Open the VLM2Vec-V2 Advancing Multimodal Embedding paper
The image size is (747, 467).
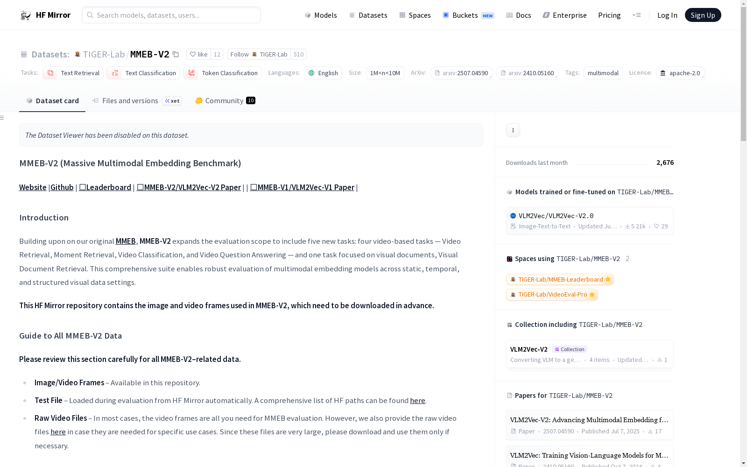[590, 425]
